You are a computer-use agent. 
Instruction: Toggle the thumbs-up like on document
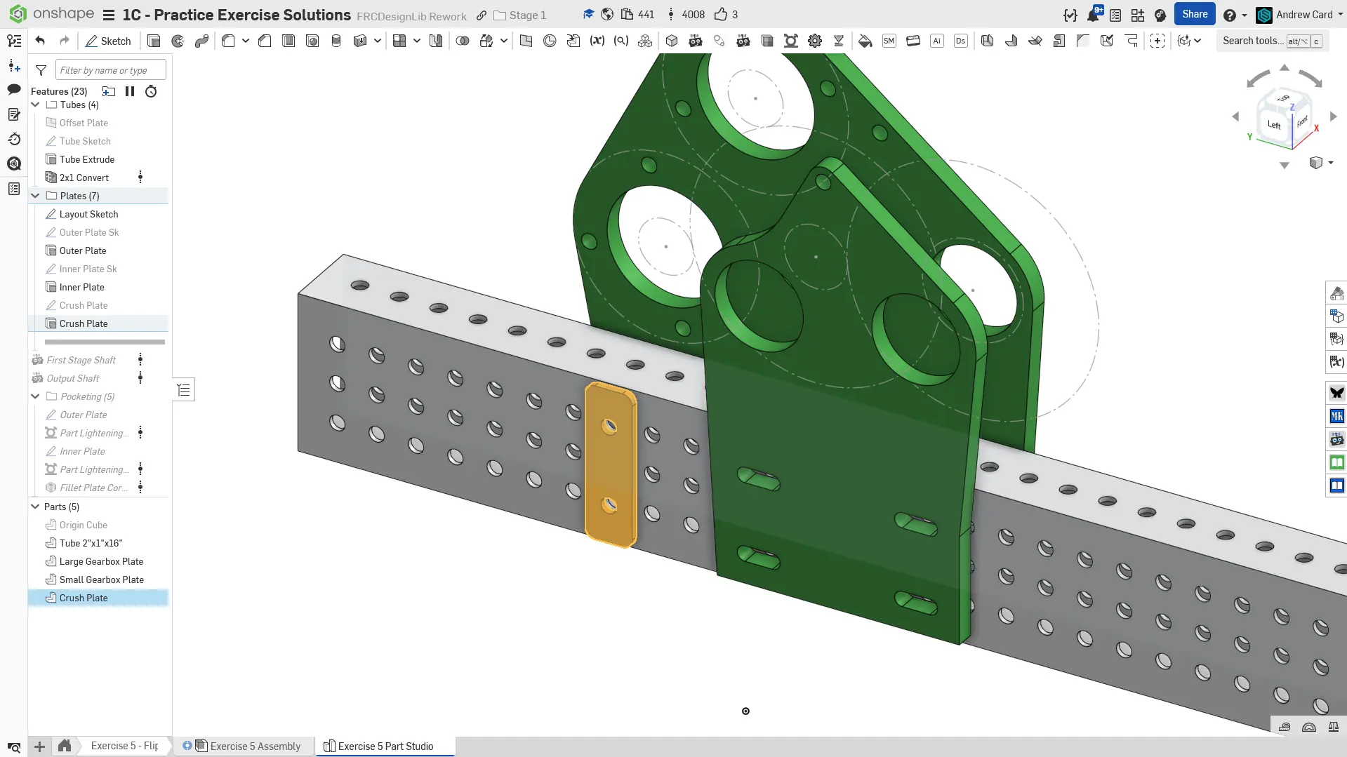click(721, 15)
